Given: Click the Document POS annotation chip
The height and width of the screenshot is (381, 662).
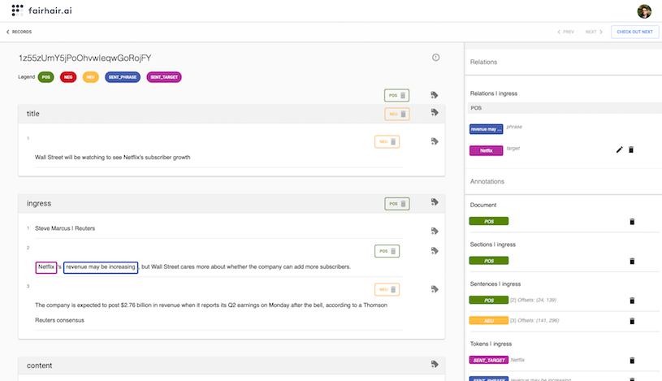Looking at the screenshot, I should pos(489,221).
